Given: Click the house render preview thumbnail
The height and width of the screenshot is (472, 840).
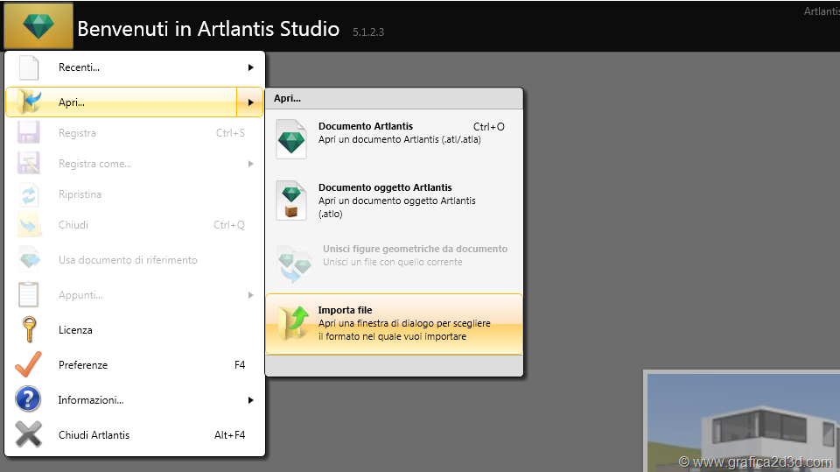Looking at the screenshot, I should pyautogui.click(x=742, y=422).
